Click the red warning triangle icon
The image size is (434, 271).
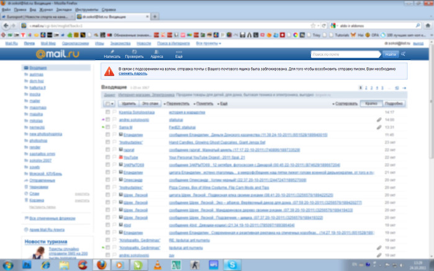point(109,71)
